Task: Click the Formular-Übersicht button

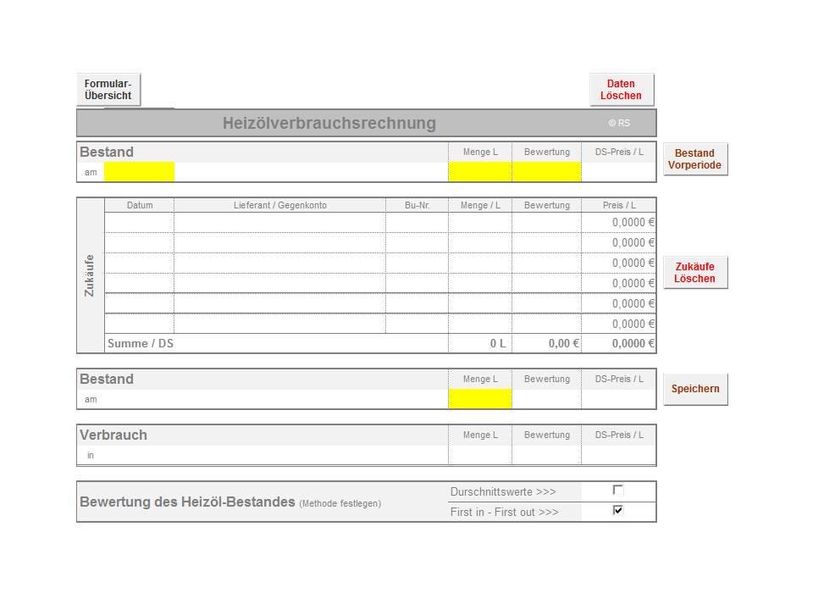Action: pyautogui.click(x=108, y=90)
